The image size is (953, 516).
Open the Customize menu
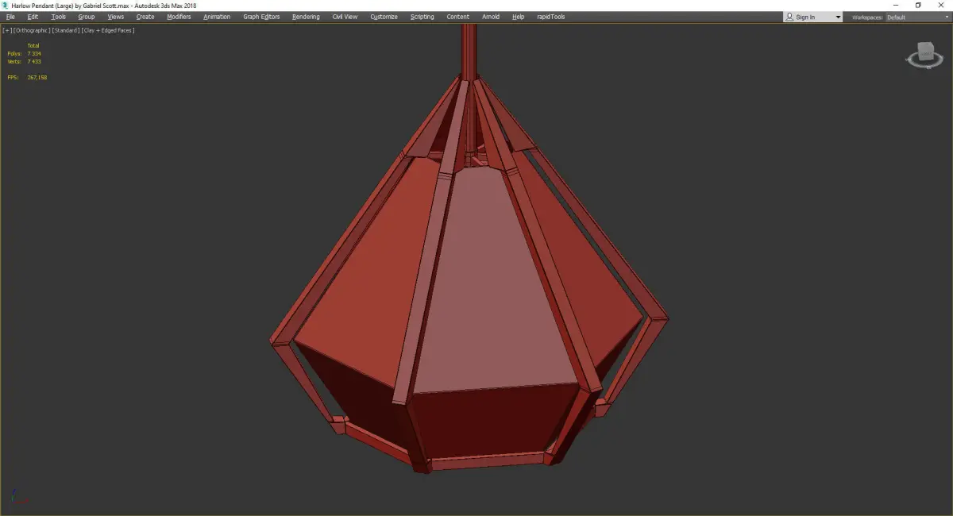click(x=384, y=17)
